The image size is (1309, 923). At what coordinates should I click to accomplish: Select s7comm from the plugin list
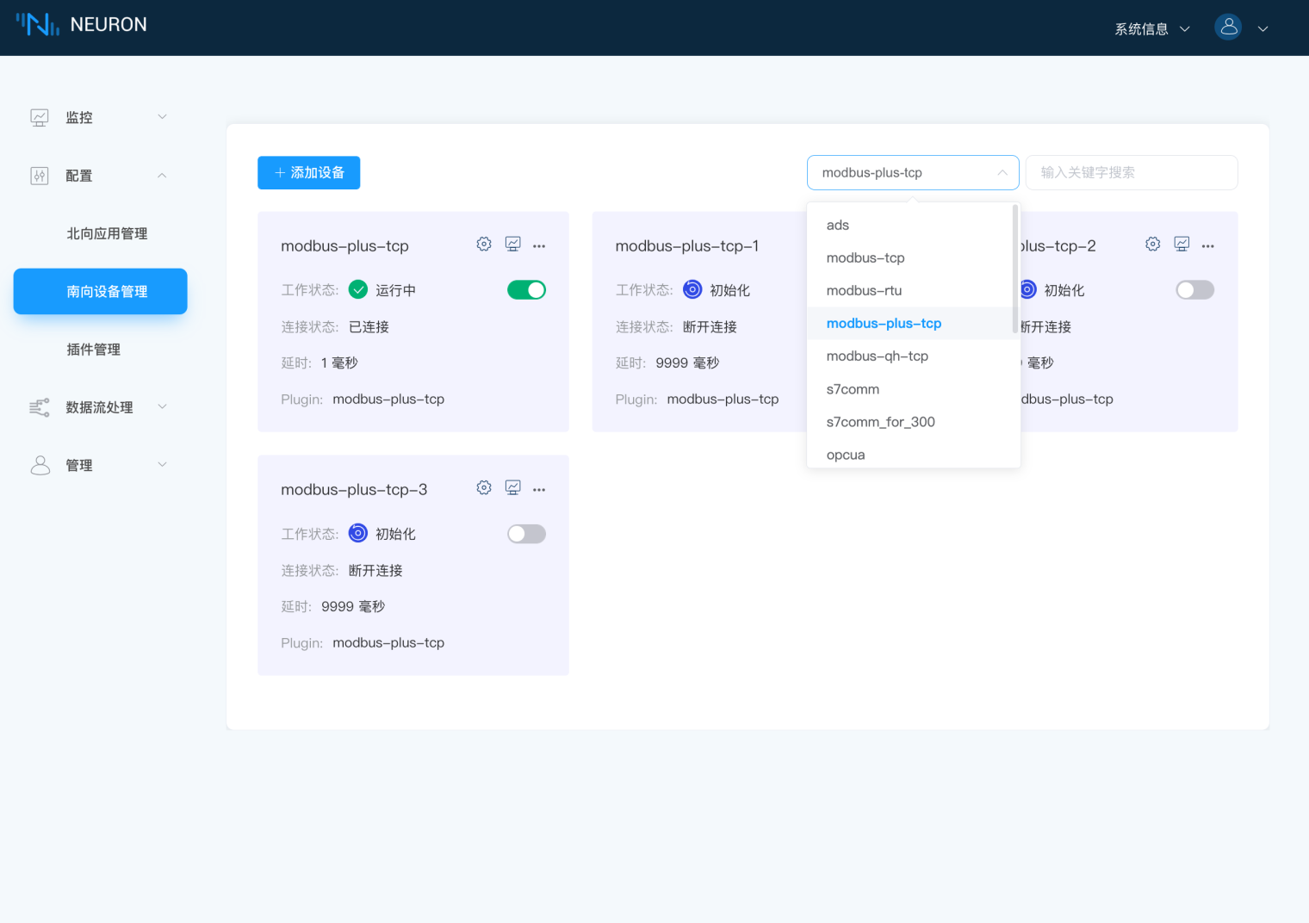[910, 389]
